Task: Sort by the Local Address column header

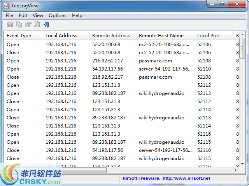Action: point(66,35)
